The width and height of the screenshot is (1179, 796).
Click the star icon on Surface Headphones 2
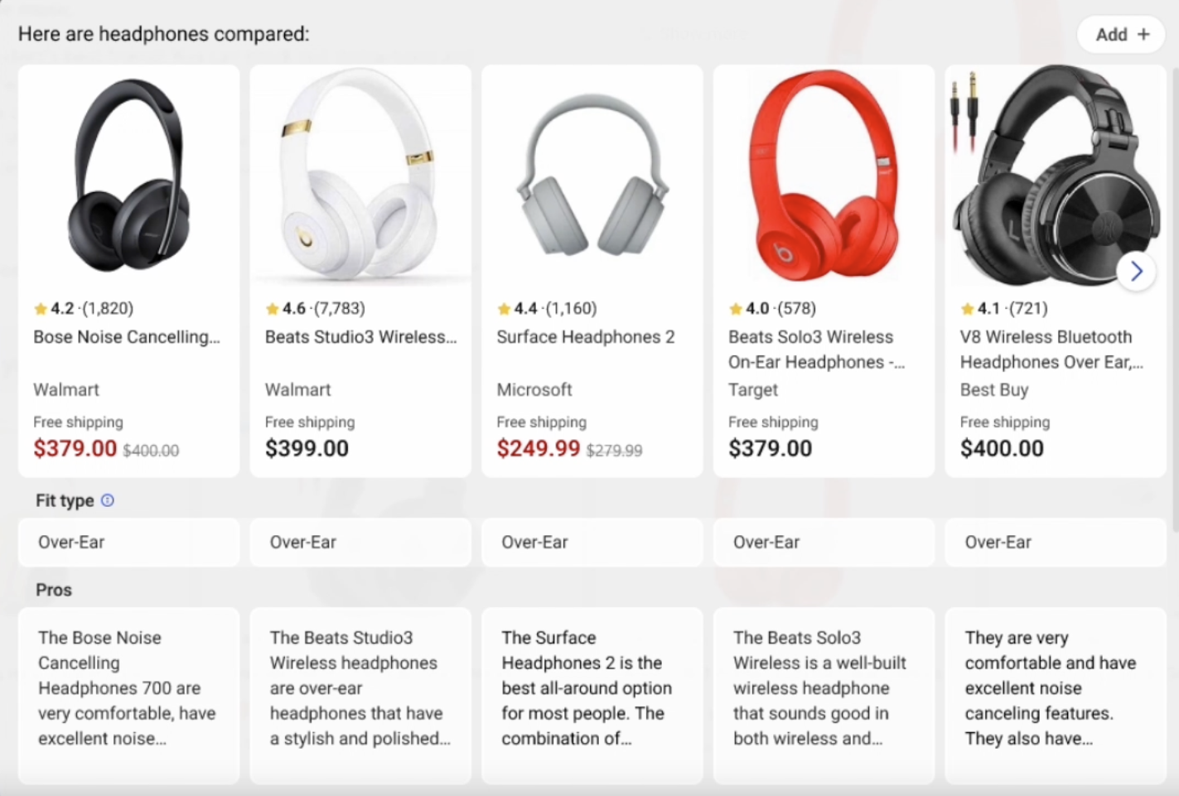click(x=504, y=308)
